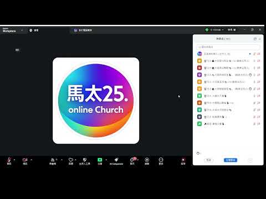Select the host row with globe avatar
The width and height of the screenshot is (266, 199).
(228, 54)
